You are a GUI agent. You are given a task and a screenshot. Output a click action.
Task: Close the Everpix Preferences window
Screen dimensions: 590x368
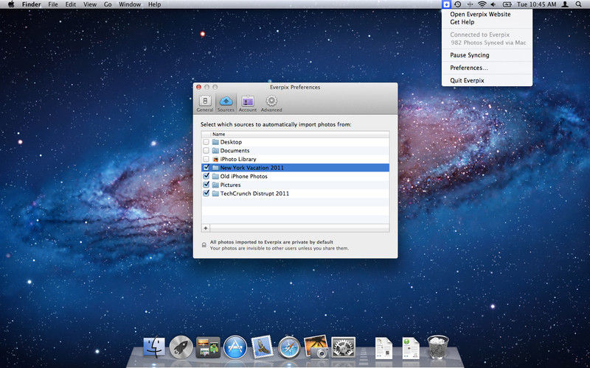pyautogui.click(x=198, y=87)
